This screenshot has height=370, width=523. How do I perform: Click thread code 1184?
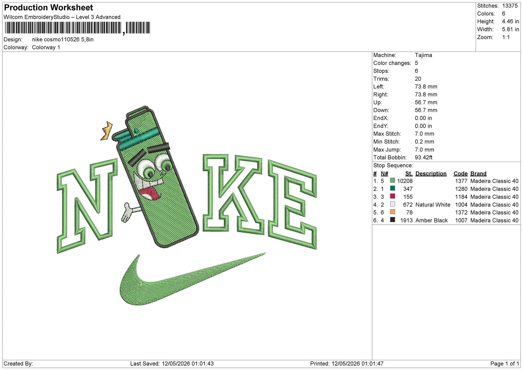click(461, 197)
